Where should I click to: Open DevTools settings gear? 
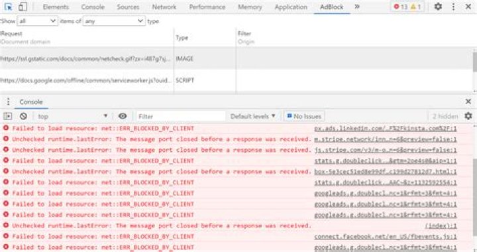point(438,7)
